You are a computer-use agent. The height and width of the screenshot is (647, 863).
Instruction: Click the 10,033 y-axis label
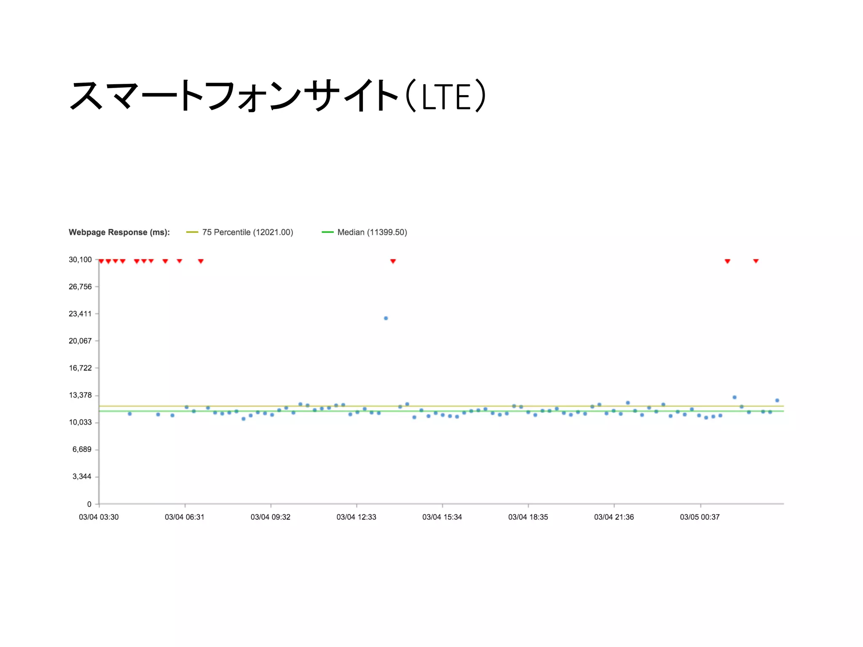80,422
